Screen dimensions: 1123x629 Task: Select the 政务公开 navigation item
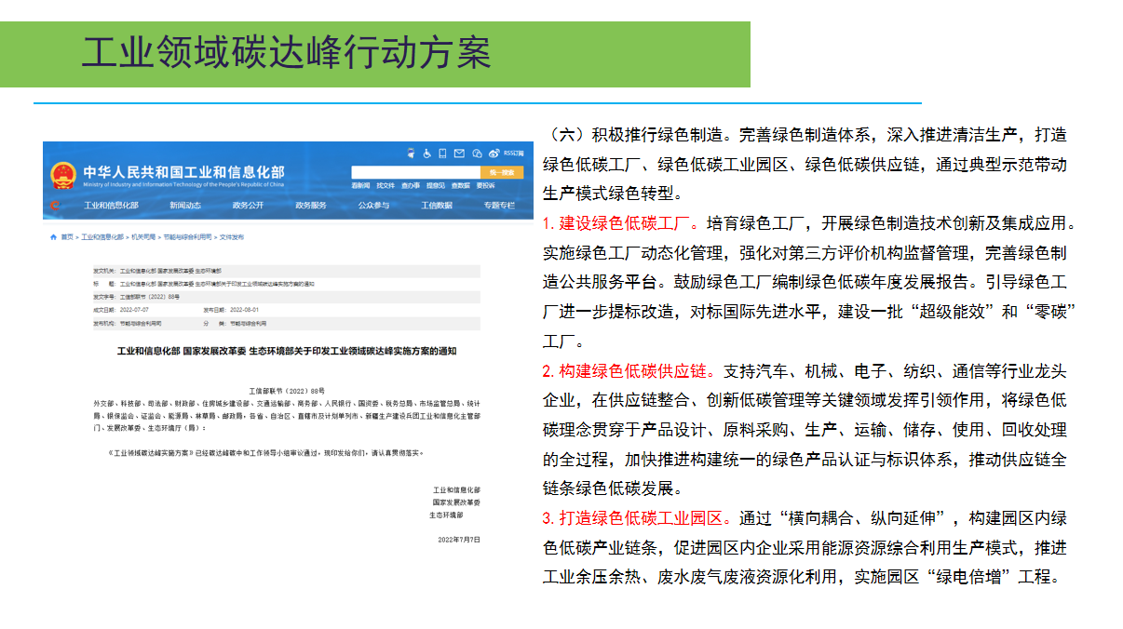tap(248, 206)
